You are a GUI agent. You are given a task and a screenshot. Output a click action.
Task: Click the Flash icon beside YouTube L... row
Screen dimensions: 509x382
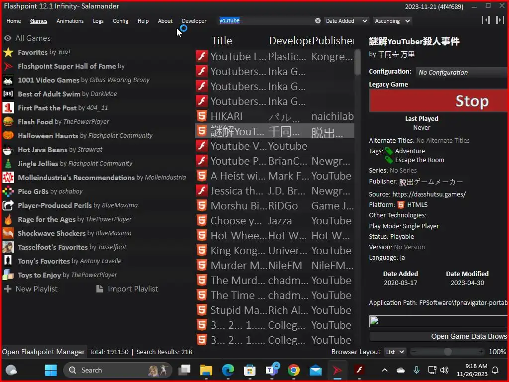tap(202, 56)
